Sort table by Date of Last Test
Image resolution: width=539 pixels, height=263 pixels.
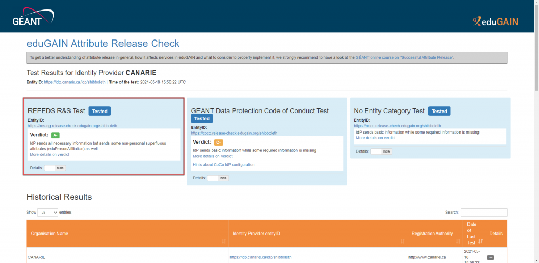473,234
